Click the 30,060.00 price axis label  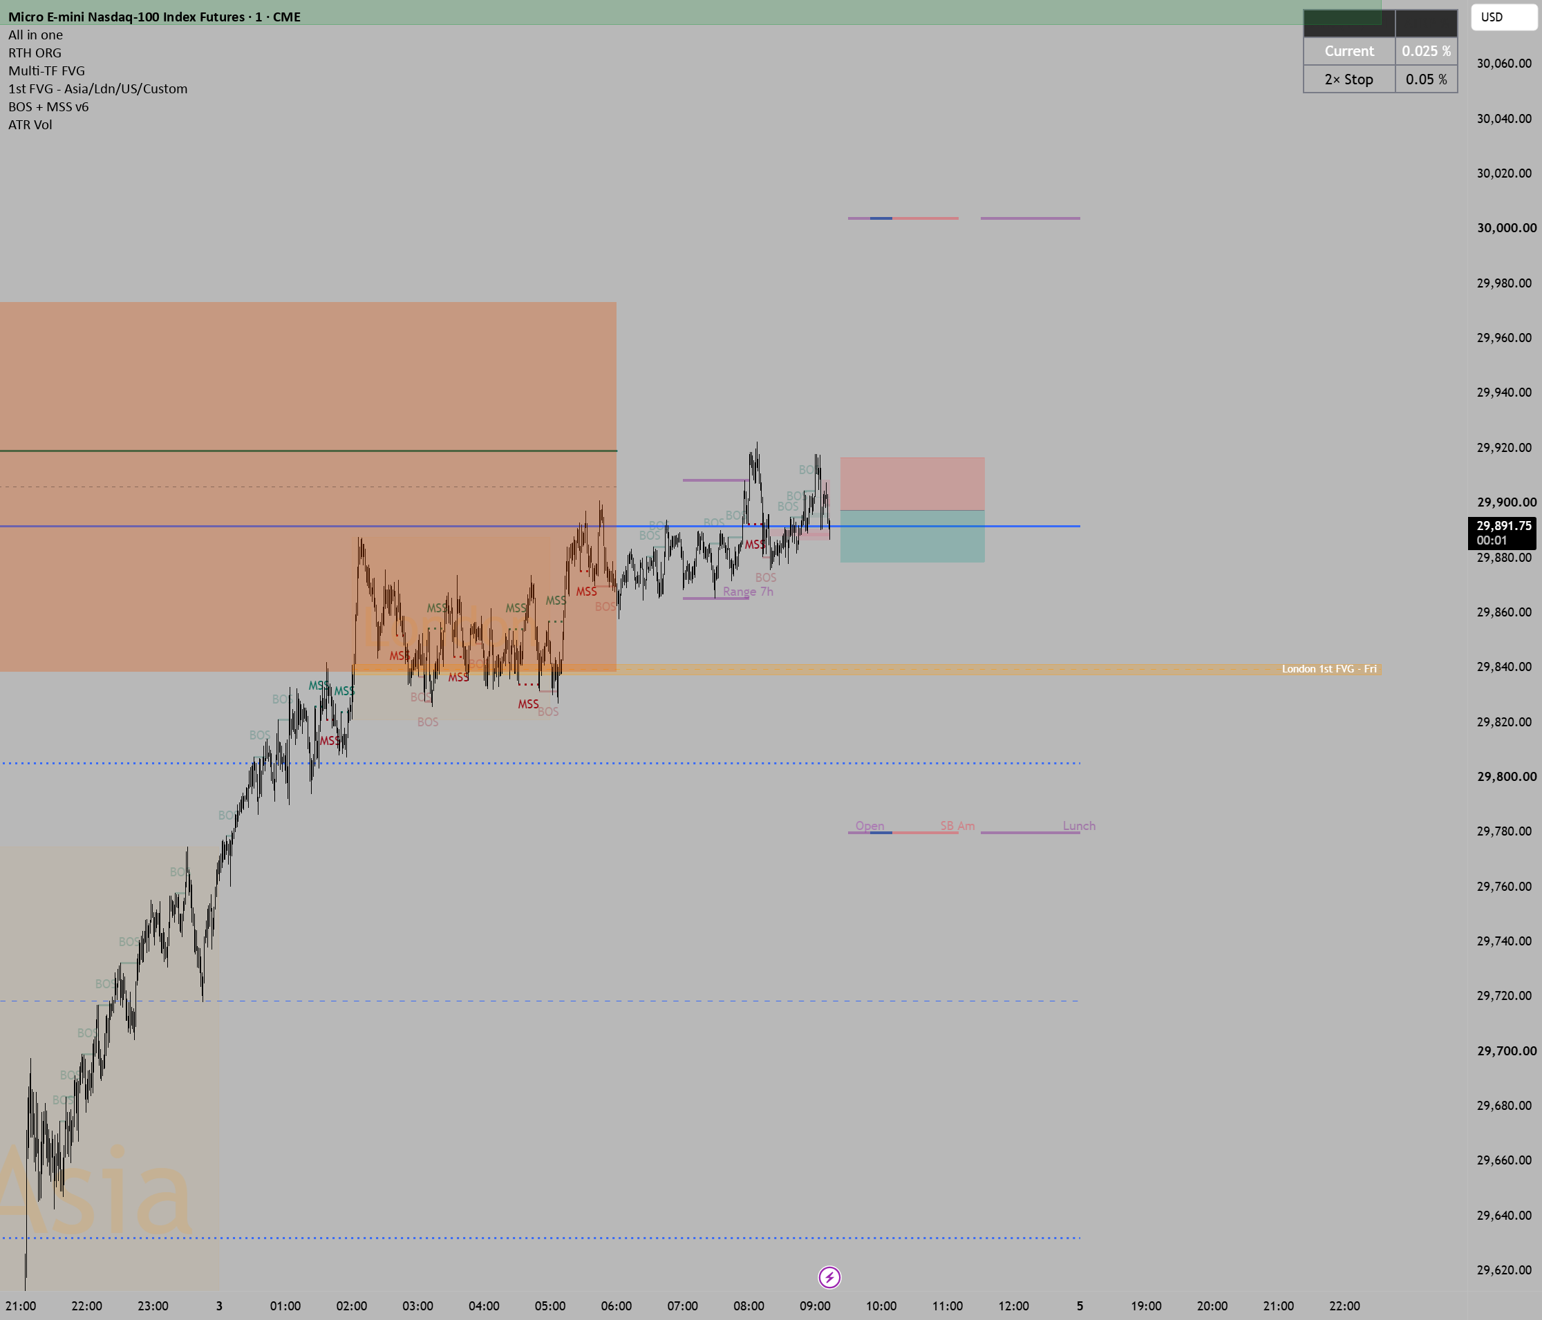tap(1504, 64)
